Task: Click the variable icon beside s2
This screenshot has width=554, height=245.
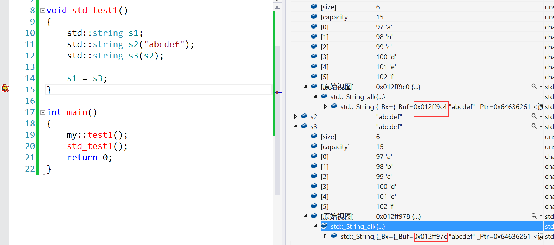Action: 304,116
